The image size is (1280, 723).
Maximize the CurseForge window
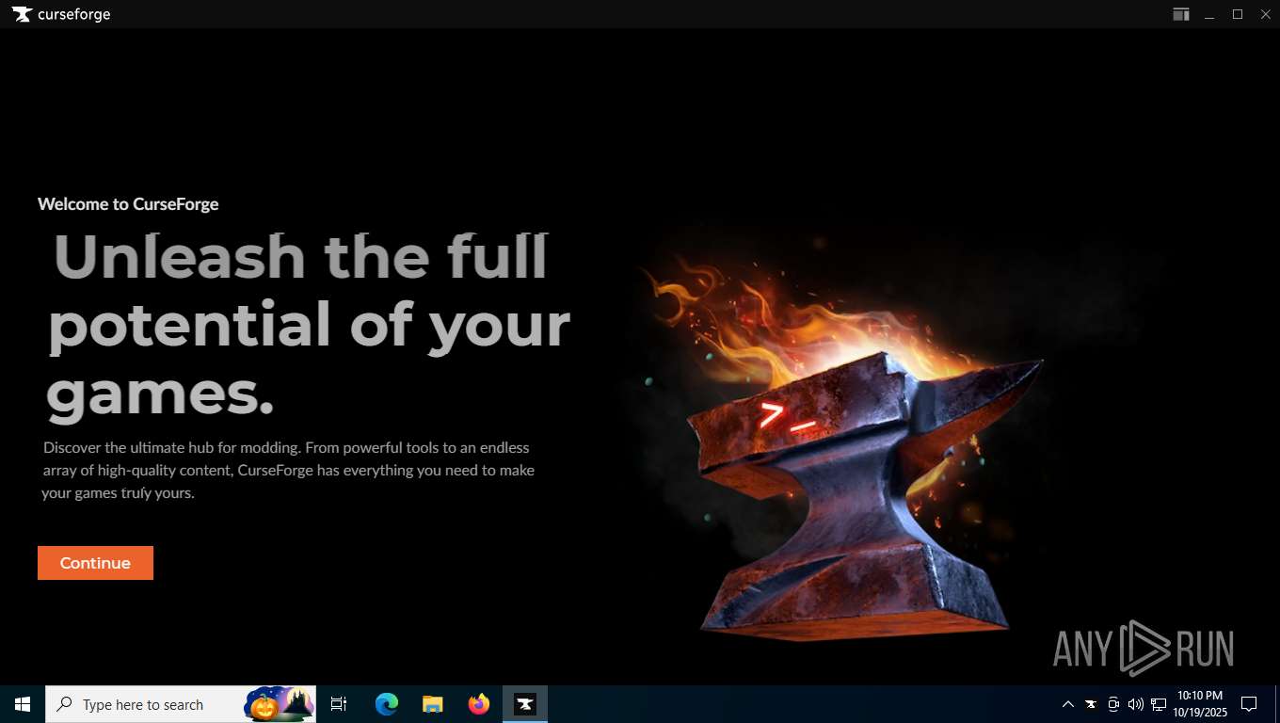1238,14
